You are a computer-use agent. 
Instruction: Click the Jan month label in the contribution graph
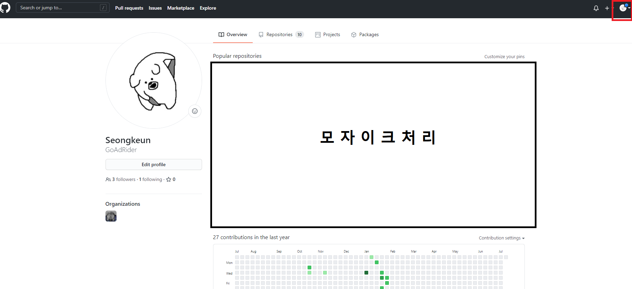coord(367,251)
